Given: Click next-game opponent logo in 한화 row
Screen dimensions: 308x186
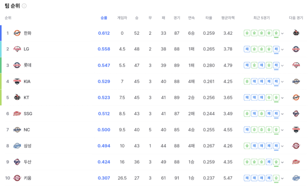Looking at the screenshot, I should pos(296,33).
